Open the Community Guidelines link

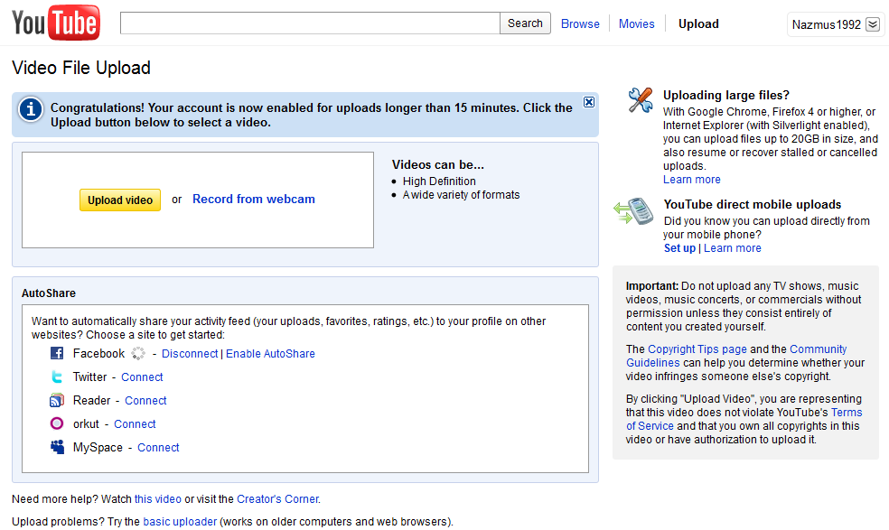736,356
